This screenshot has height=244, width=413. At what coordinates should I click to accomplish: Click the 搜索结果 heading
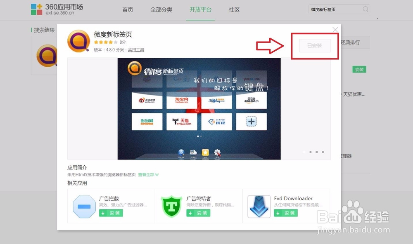coord(44,30)
